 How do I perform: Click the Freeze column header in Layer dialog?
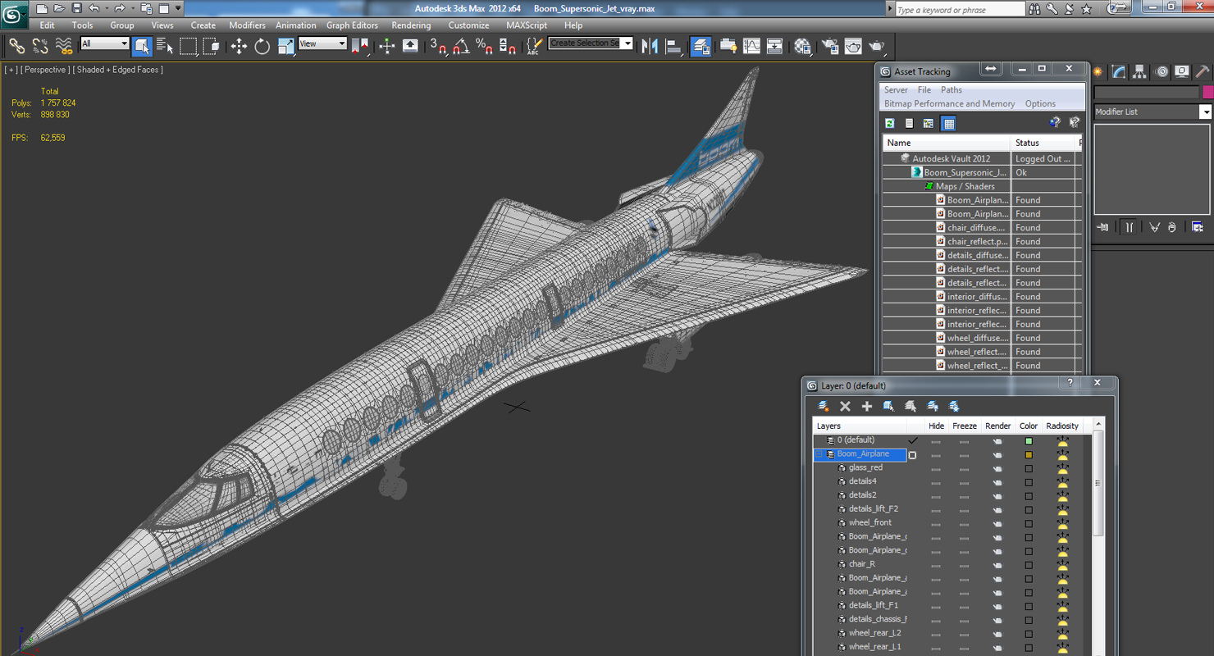pyautogui.click(x=965, y=426)
